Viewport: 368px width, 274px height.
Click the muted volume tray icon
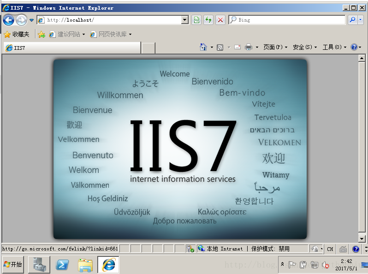[326, 265]
